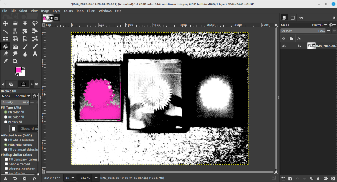Viewport: 337px width, 182px height.
Task: Select the Flip tool
Action: click(x=5, y=38)
